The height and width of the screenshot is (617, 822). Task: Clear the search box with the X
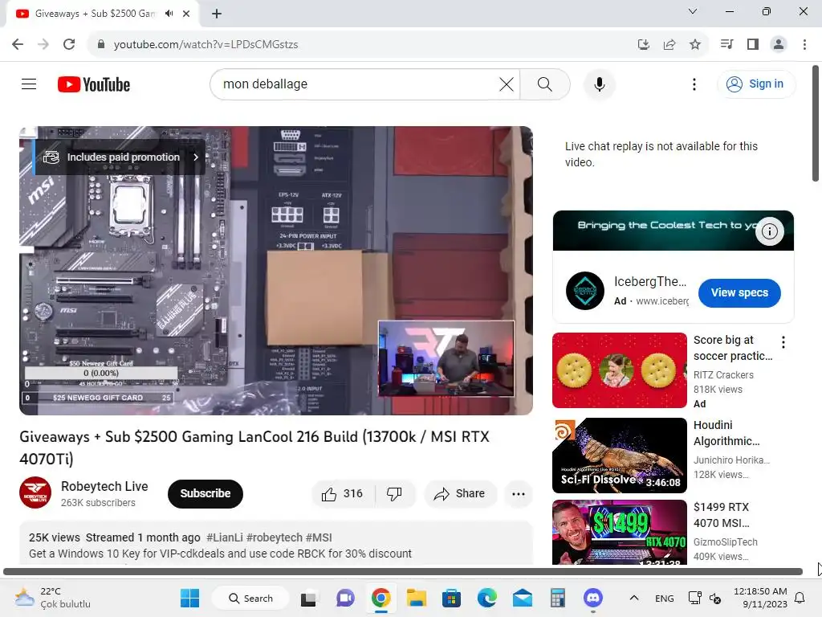(507, 84)
